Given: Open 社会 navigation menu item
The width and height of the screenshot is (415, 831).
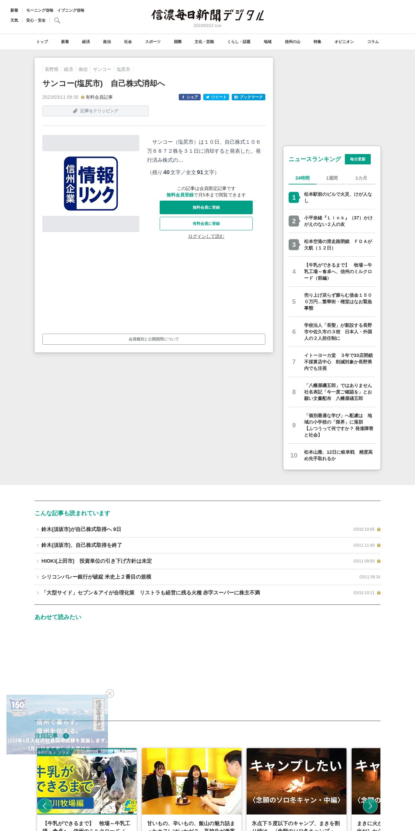Looking at the screenshot, I should [128, 42].
